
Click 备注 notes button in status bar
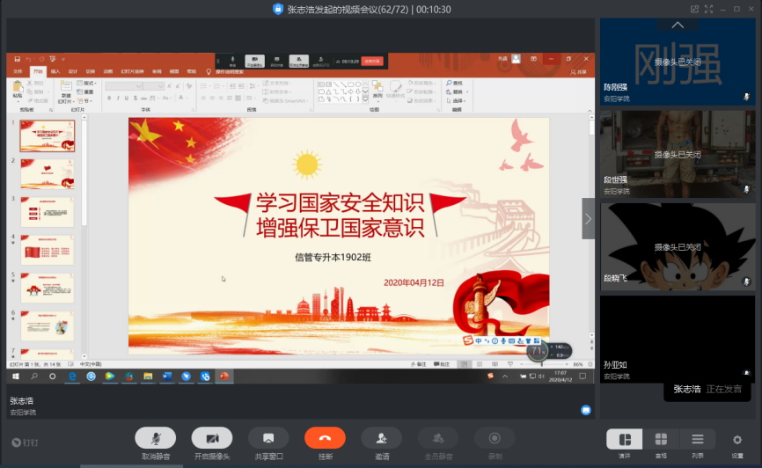point(419,364)
